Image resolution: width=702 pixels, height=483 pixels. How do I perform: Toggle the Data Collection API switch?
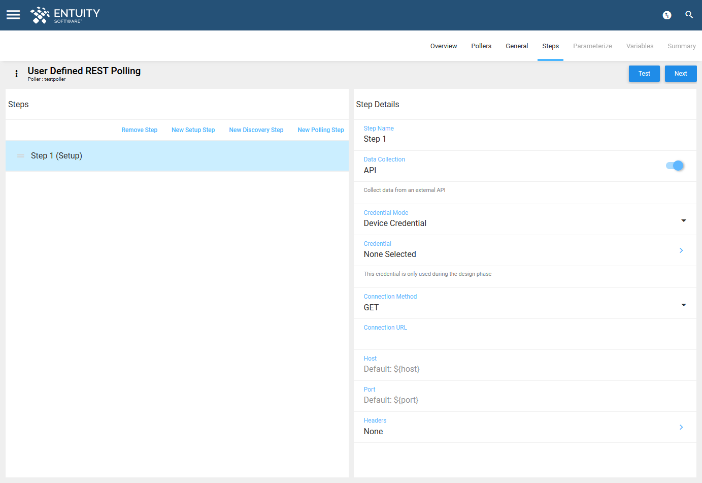coord(675,166)
